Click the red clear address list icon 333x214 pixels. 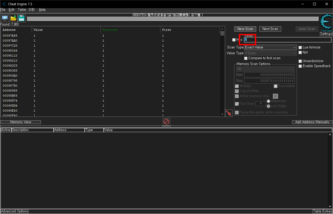(x=166, y=122)
